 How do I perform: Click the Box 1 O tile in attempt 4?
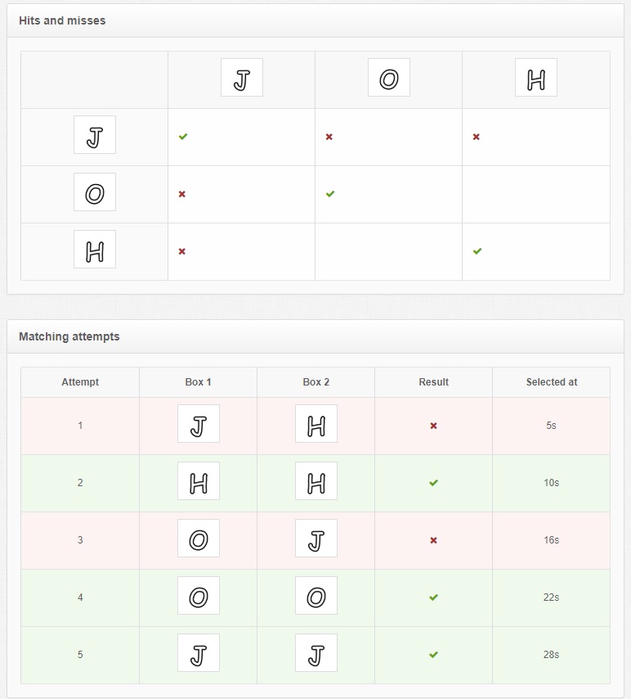(198, 596)
